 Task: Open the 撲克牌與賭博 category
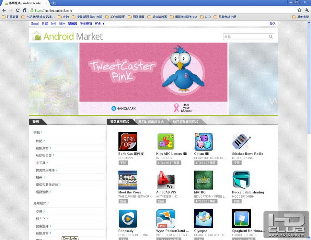click(x=45, y=170)
